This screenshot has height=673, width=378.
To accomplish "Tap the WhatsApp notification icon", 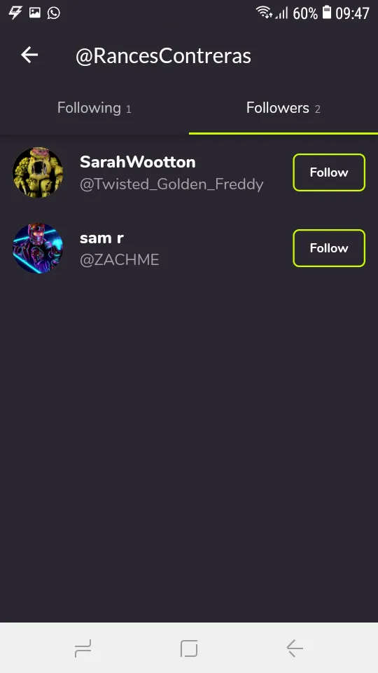I will coord(54,13).
